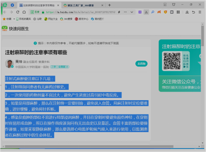Open the 360搜索 bookmark

[x=66, y=19]
